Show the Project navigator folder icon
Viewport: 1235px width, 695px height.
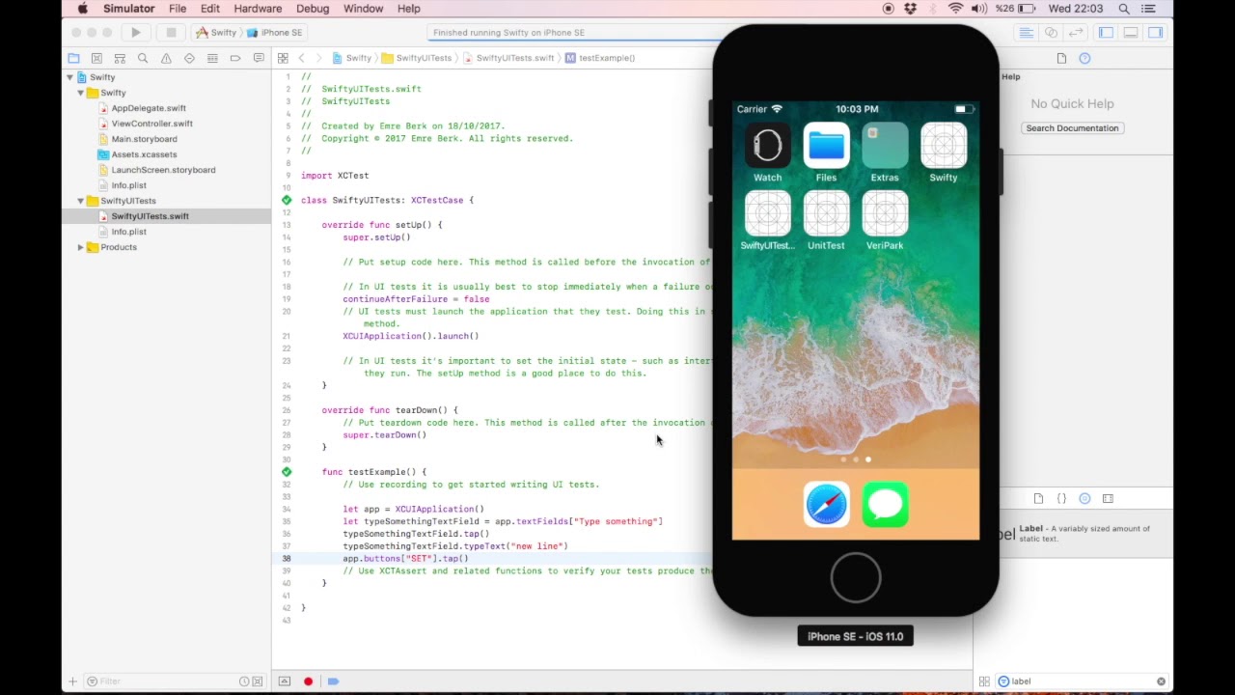point(73,58)
